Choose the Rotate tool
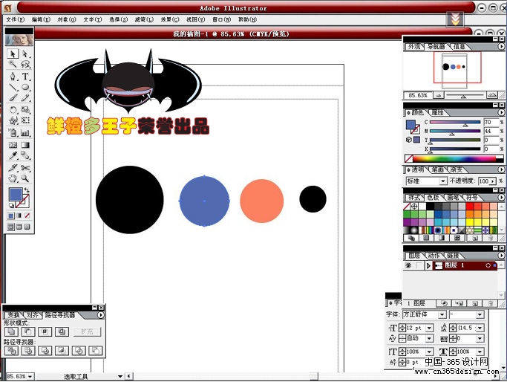The height and width of the screenshot is (382, 507). click(13, 110)
